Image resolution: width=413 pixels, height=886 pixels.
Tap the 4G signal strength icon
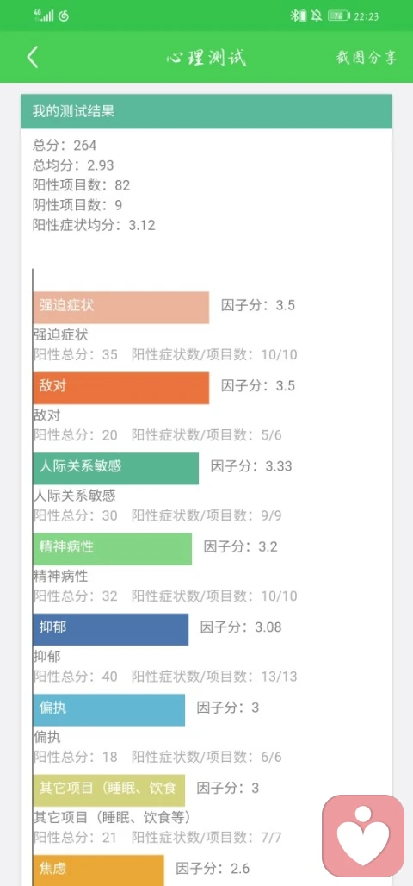pos(44,16)
